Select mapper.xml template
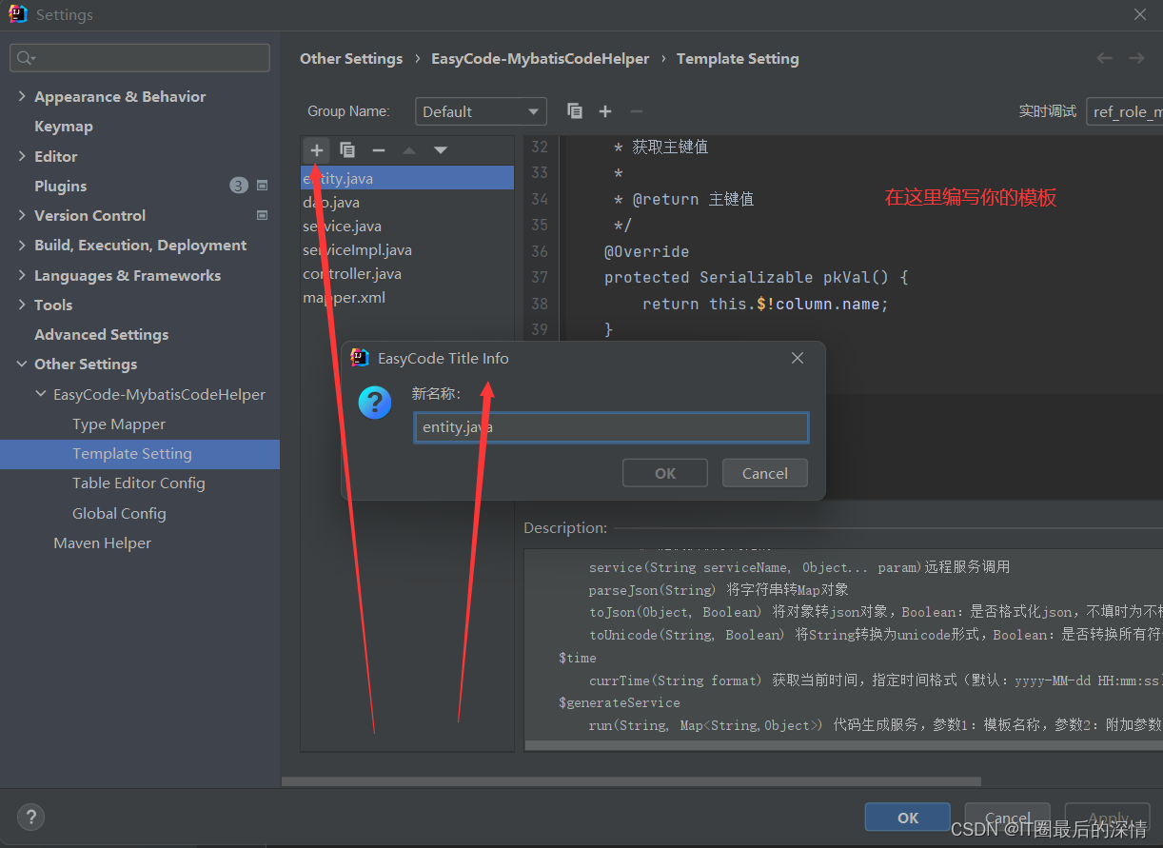Viewport: 1163px width, 848px height. pos(407,297)
